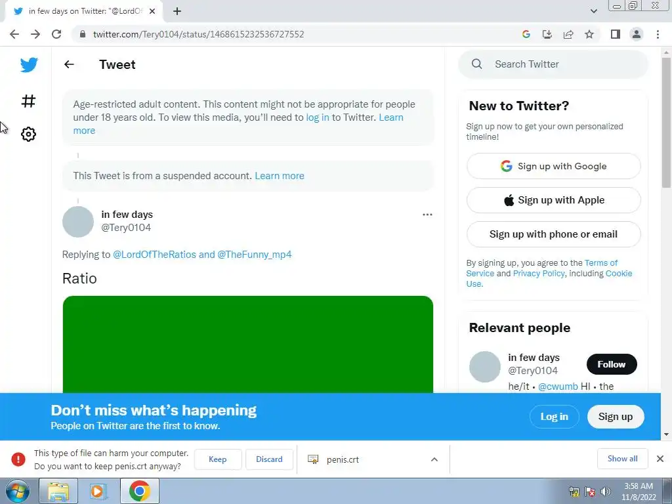Click the page vertical scrollbar
Image resolution: width=672 pixels, height=504 pixels.
[x=666, y=123]
